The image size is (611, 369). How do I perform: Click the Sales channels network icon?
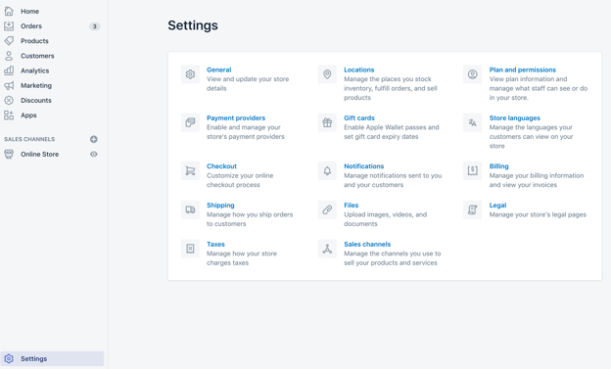327,249
